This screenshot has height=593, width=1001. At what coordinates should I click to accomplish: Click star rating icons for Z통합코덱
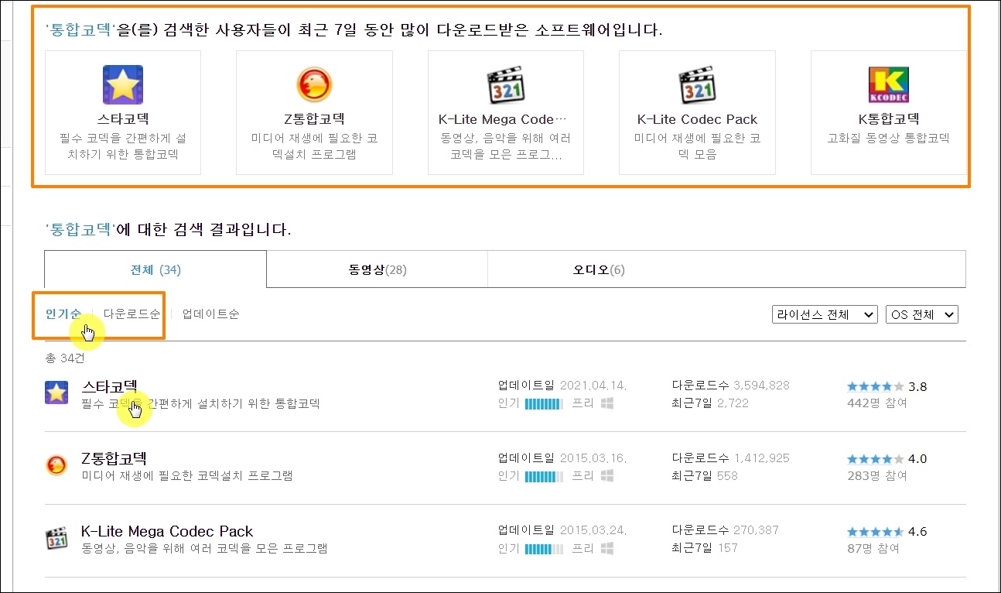(x=875, y=458)
